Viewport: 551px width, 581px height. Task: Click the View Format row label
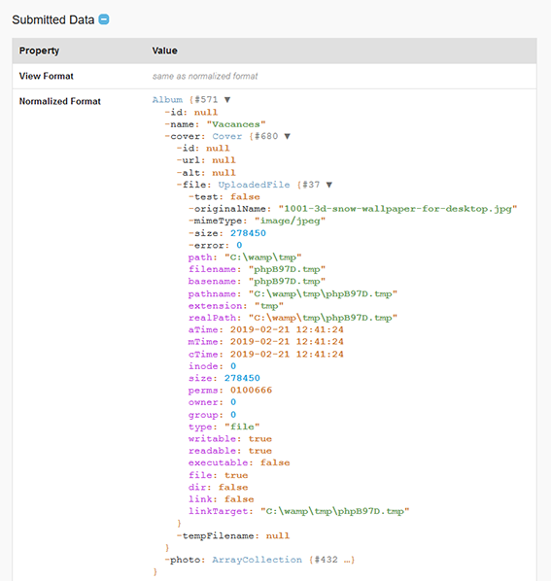47,76
